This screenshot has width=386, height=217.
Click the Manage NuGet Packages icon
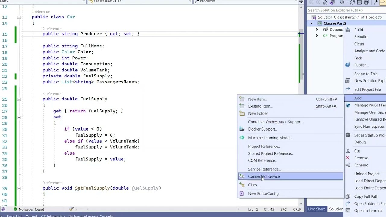point(348,105)
